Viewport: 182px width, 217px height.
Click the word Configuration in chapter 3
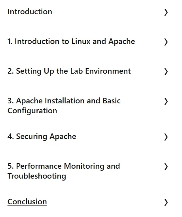[x=32, y=111]
